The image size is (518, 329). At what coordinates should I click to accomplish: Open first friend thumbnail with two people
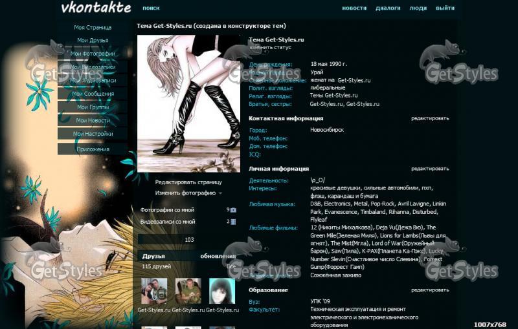click(154, 291)
